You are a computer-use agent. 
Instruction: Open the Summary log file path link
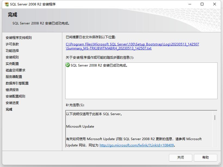(x=132, y=46)
